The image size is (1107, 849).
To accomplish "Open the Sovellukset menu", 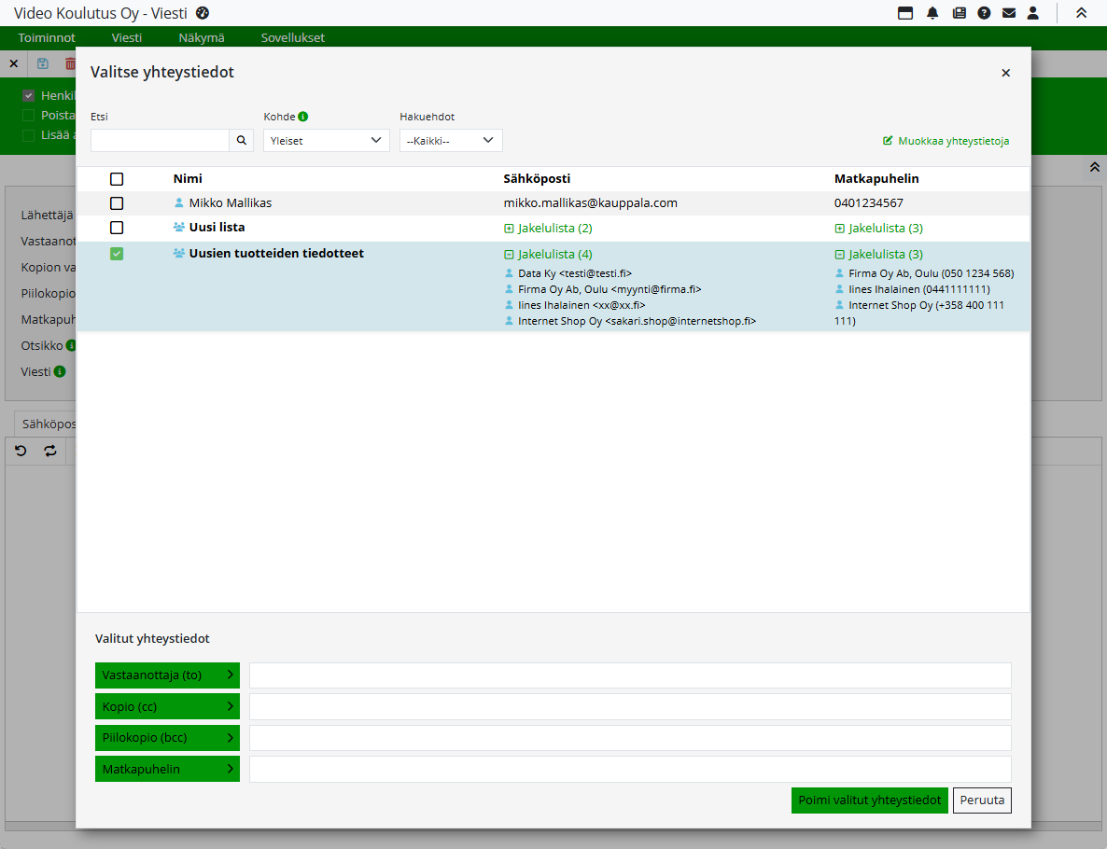I will [x=293, y=38].
